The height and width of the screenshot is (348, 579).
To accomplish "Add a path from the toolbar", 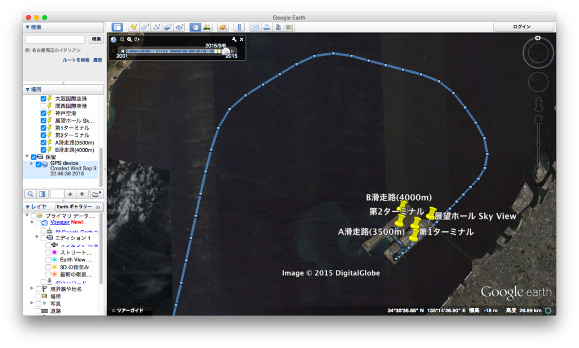I will click(156, 27).
